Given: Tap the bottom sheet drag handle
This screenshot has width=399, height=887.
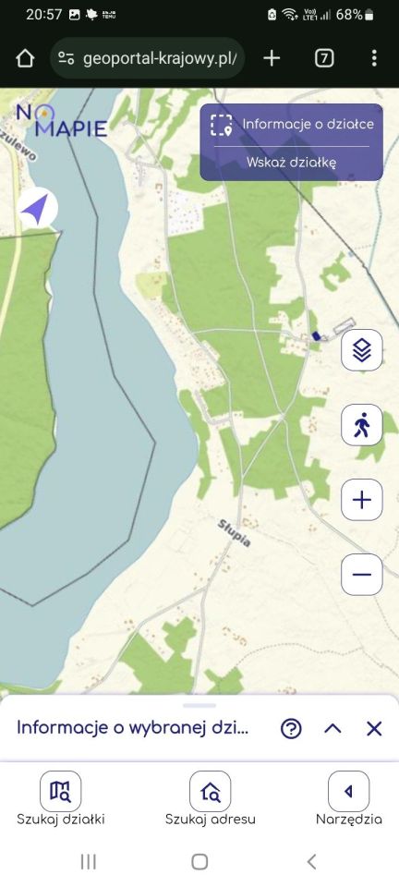Looking at the screenshot, I should pos(199,705).
